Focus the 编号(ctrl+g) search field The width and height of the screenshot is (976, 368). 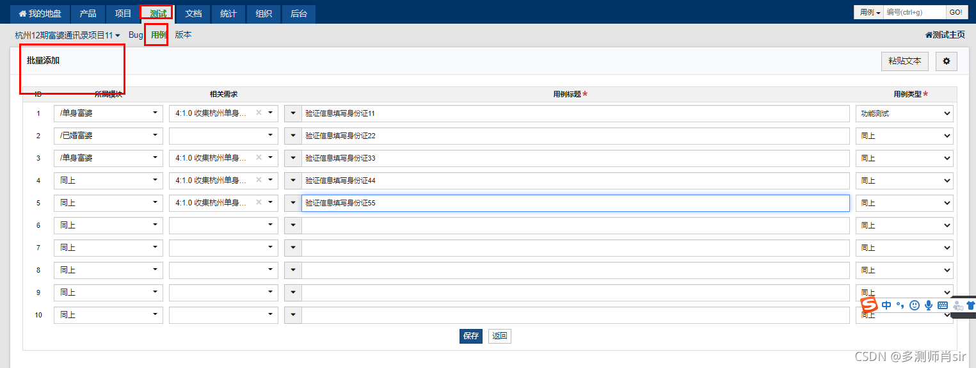click(x=915, y=12)
